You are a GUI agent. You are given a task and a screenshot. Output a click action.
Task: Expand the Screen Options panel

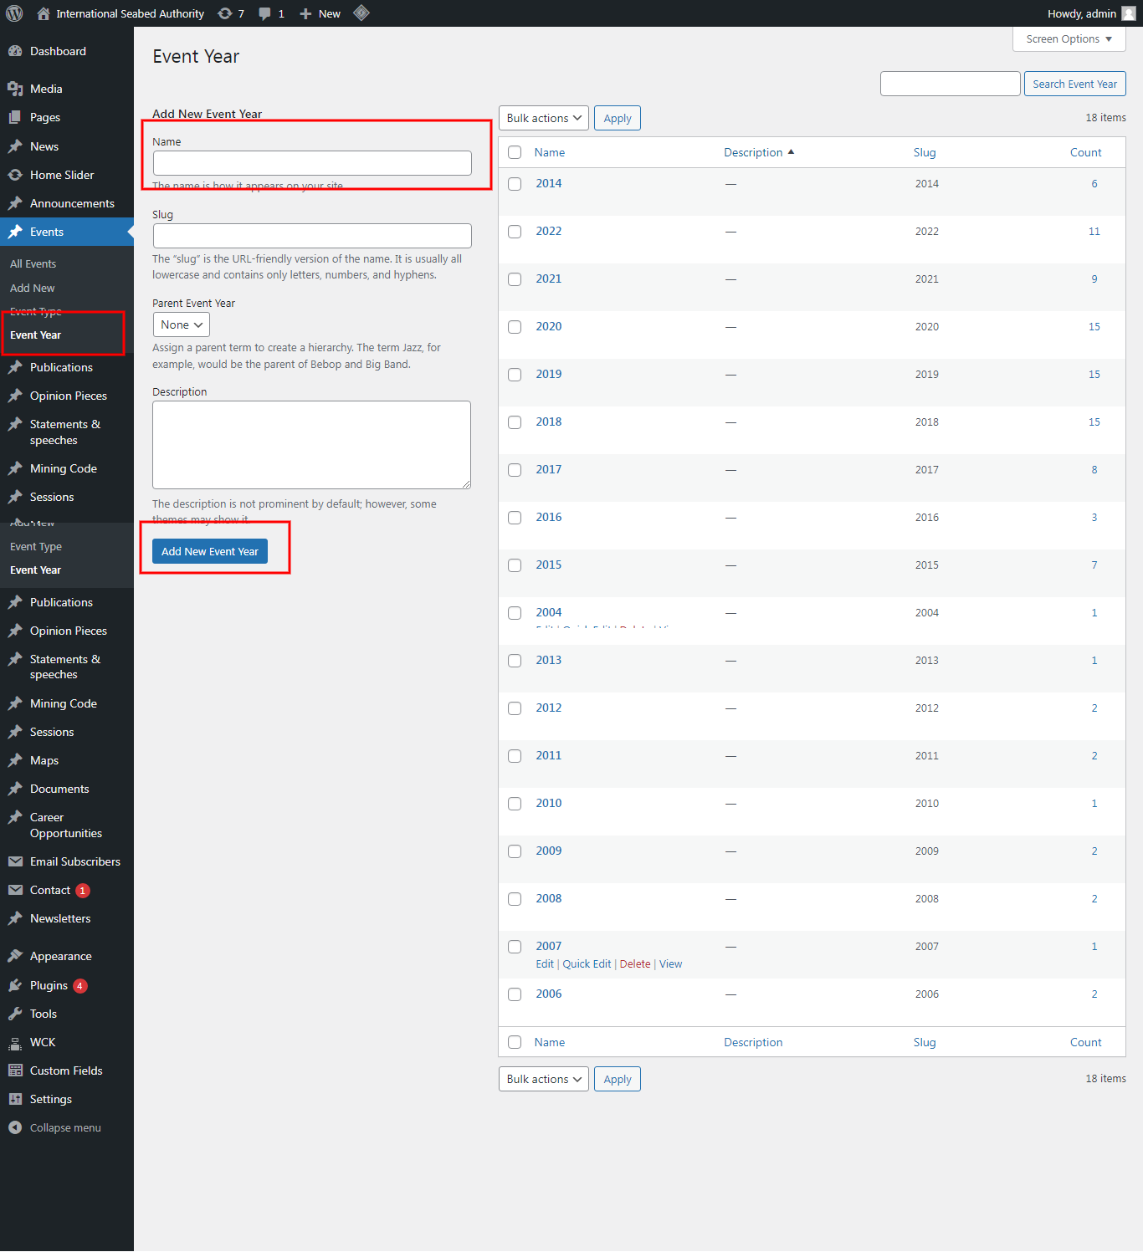pyautogui.click(x=1069, y=39)
